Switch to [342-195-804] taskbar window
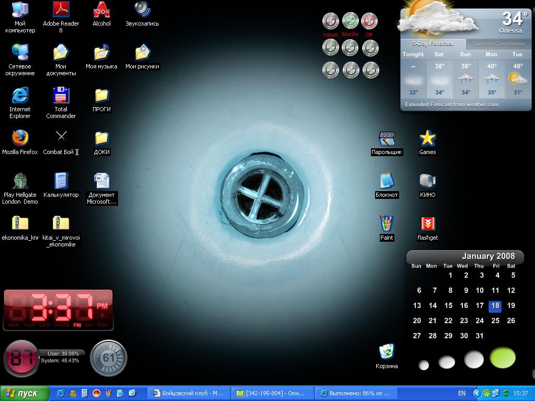This screenshot has width=535, height=401. (272, 394)
